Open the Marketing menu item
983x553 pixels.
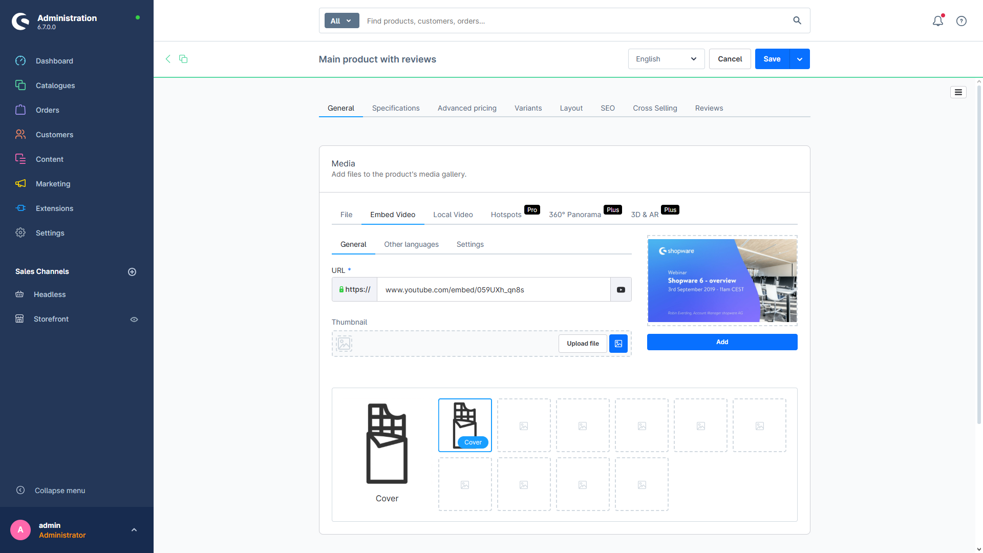[53, 184]
